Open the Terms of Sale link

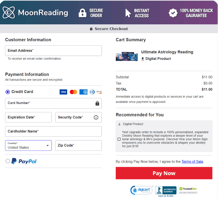pyautogui.click(x=192, y=161)
